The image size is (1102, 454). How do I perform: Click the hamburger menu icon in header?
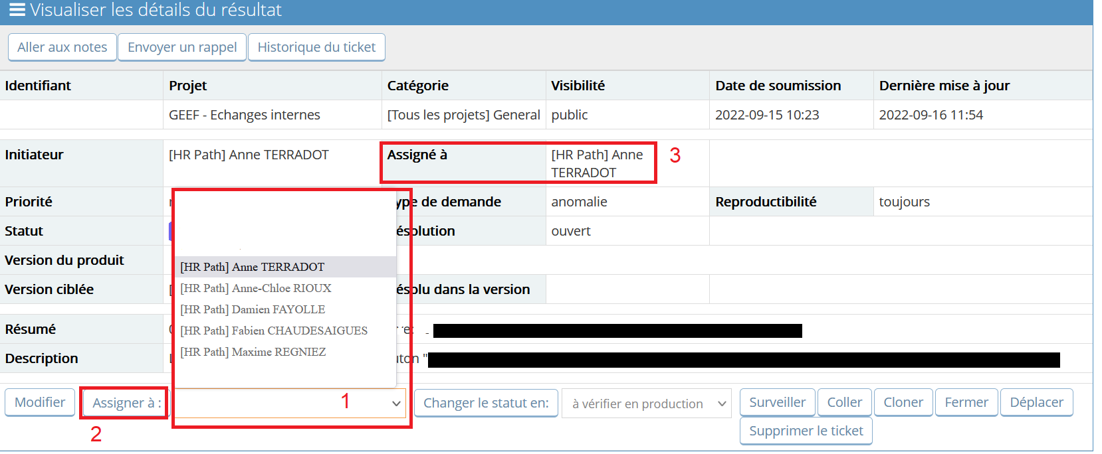17,10
